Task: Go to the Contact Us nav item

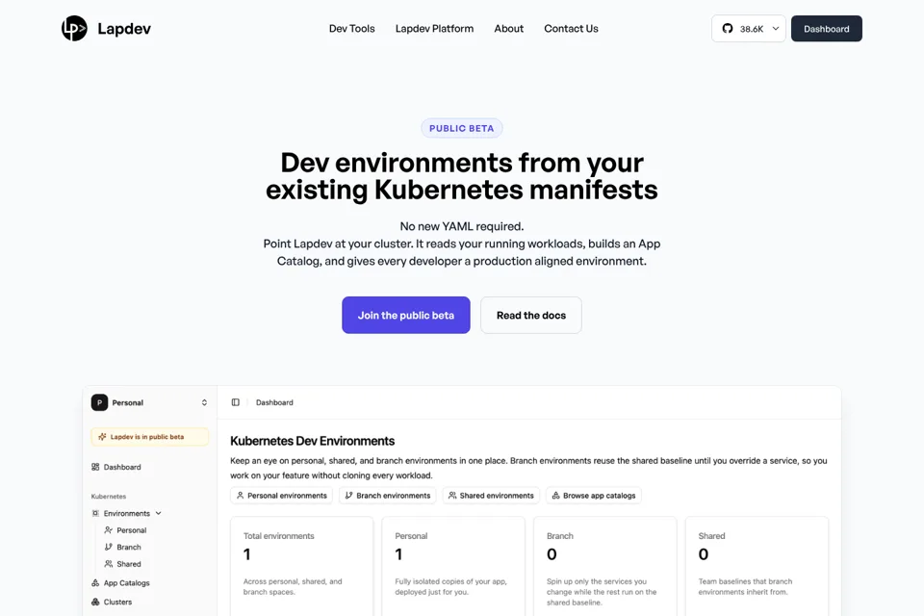Action: (x=571, y=28)
